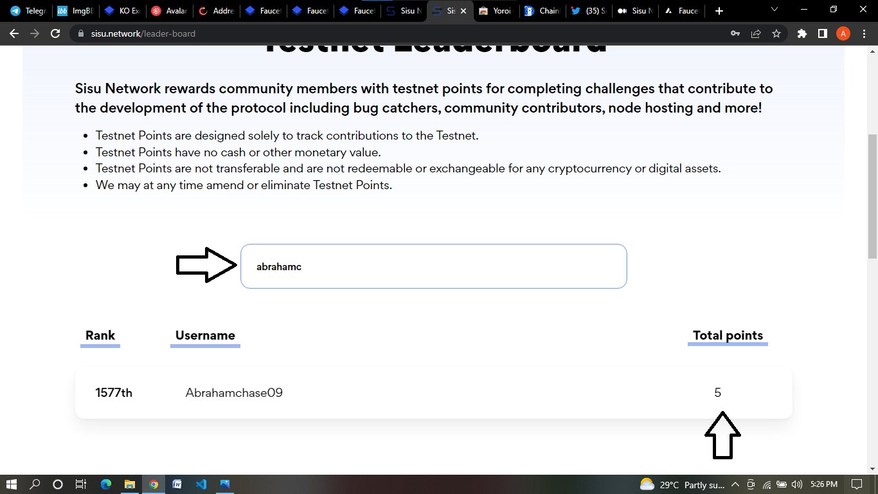
Task: Open Windows taskbar search
Action: 35,484
